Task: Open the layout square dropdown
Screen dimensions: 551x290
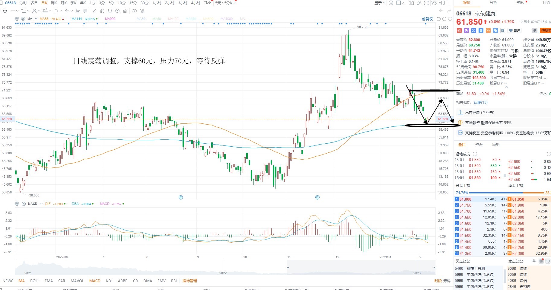Action: (400, 3)
